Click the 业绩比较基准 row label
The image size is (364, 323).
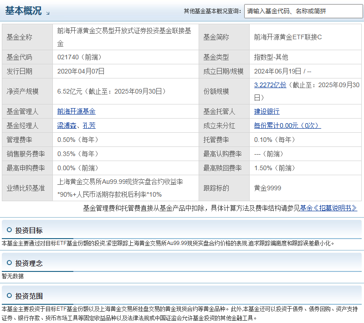point(26,188)
